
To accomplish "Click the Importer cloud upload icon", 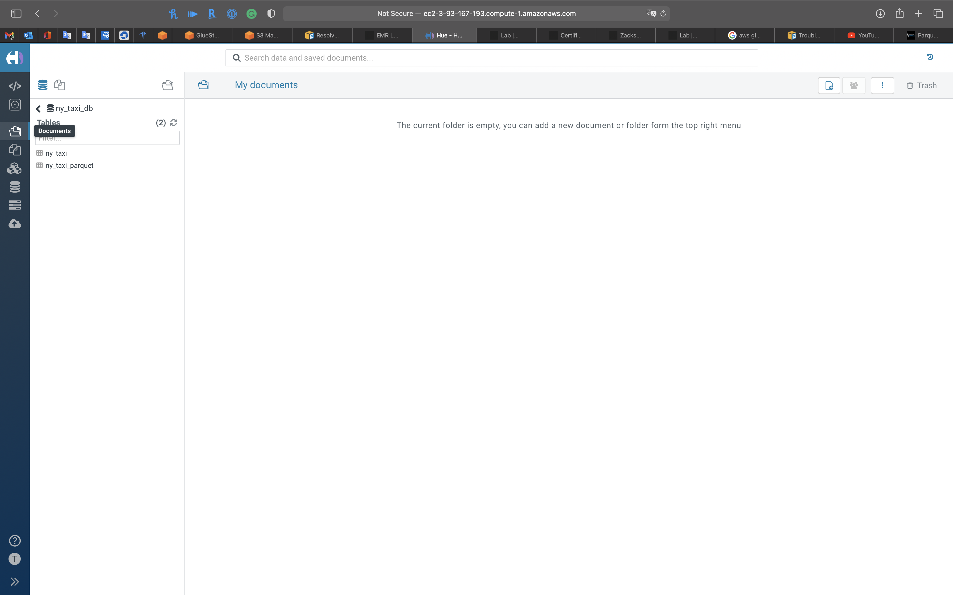I will click(15, 224).
